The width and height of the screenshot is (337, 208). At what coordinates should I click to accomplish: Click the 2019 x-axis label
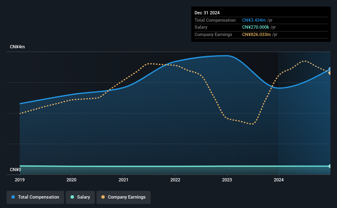tap(20, 180)
